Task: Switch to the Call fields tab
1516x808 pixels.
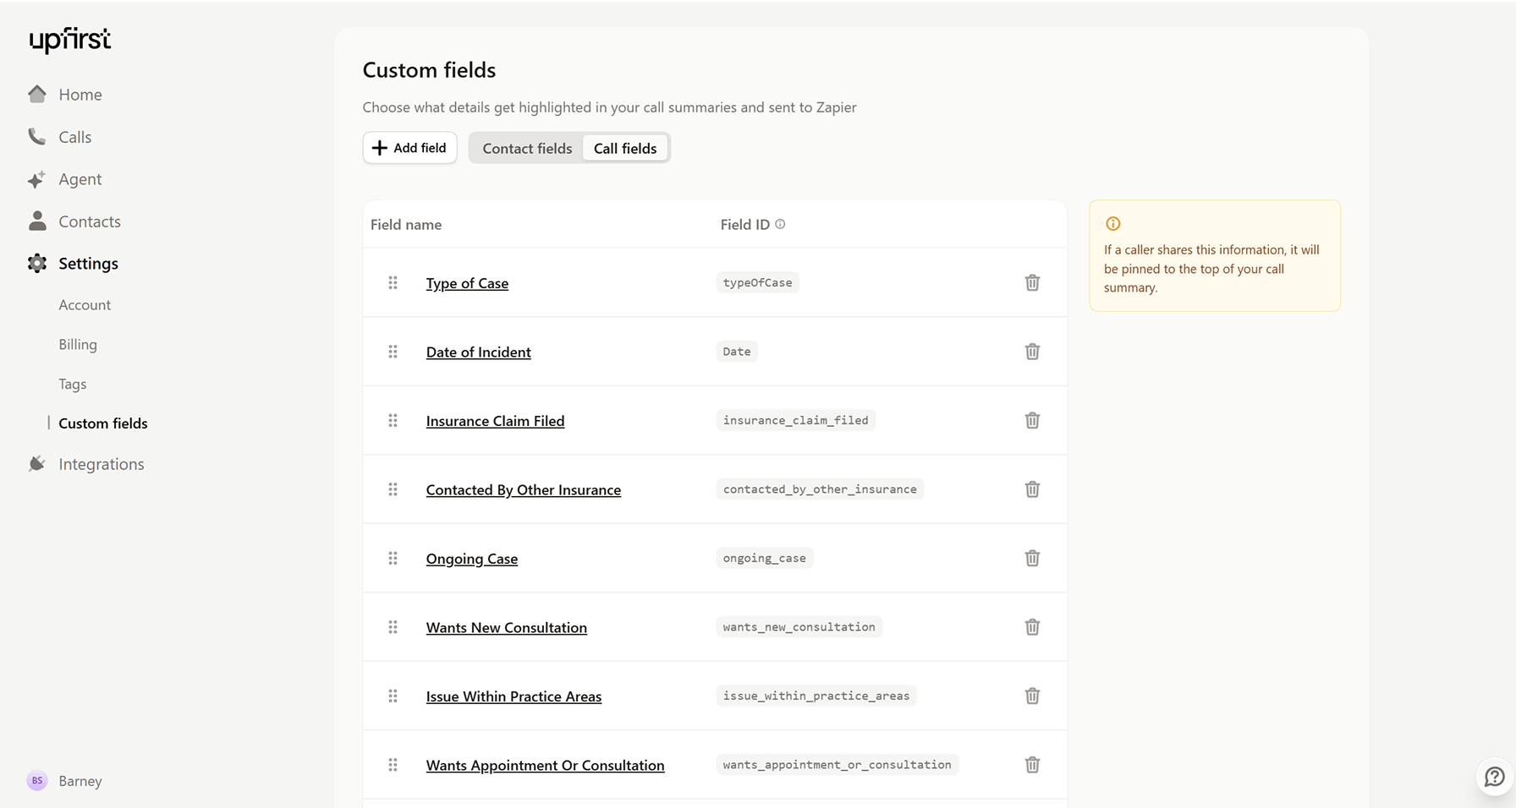Action: point(625,149)
